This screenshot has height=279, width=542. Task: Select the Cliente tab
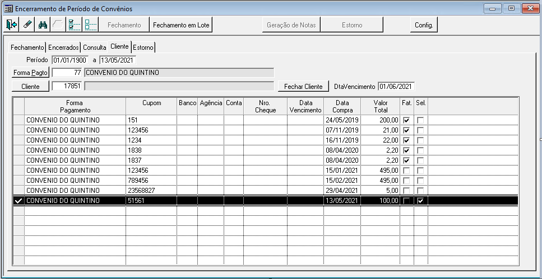[x=119, y=46]
